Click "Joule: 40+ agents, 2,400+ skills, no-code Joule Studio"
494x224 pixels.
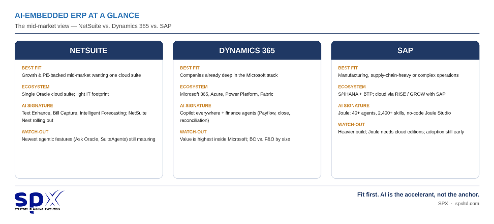coord(394,113)
